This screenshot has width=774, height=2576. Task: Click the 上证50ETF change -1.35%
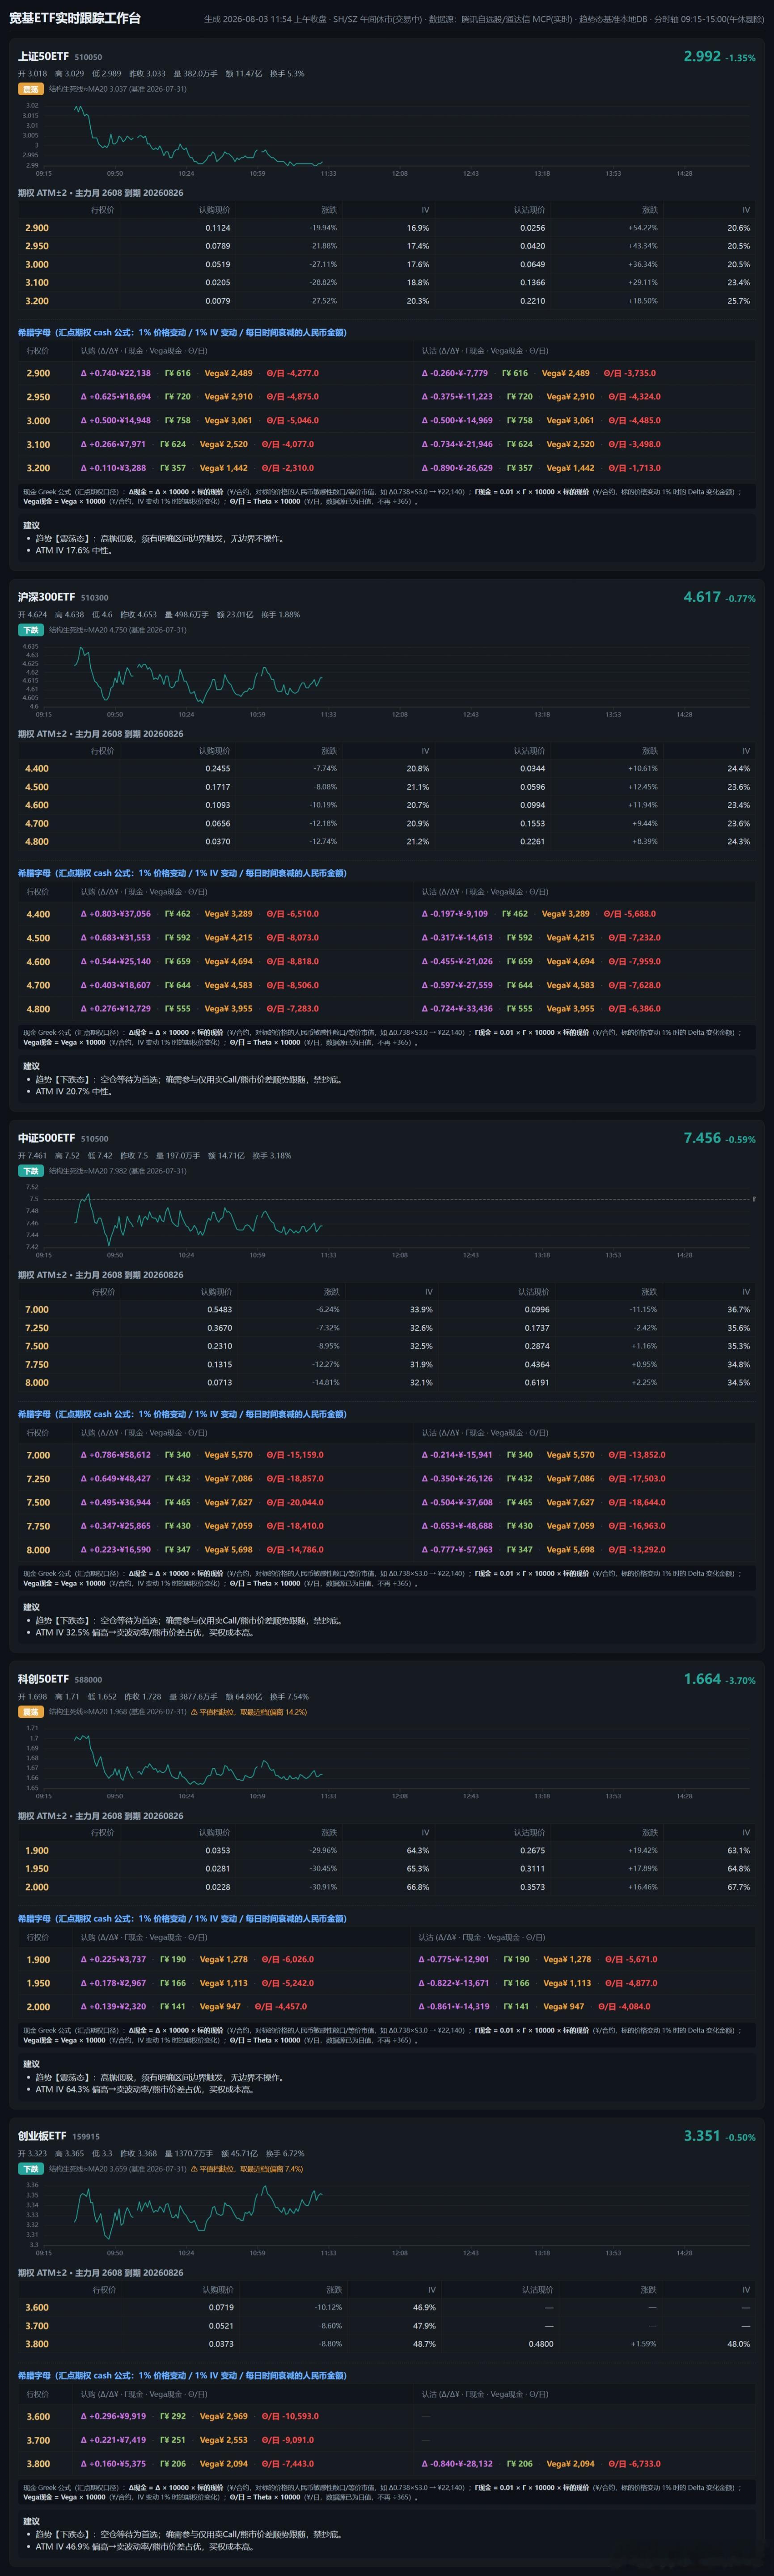pyautogui.click(x=741, y=58)
